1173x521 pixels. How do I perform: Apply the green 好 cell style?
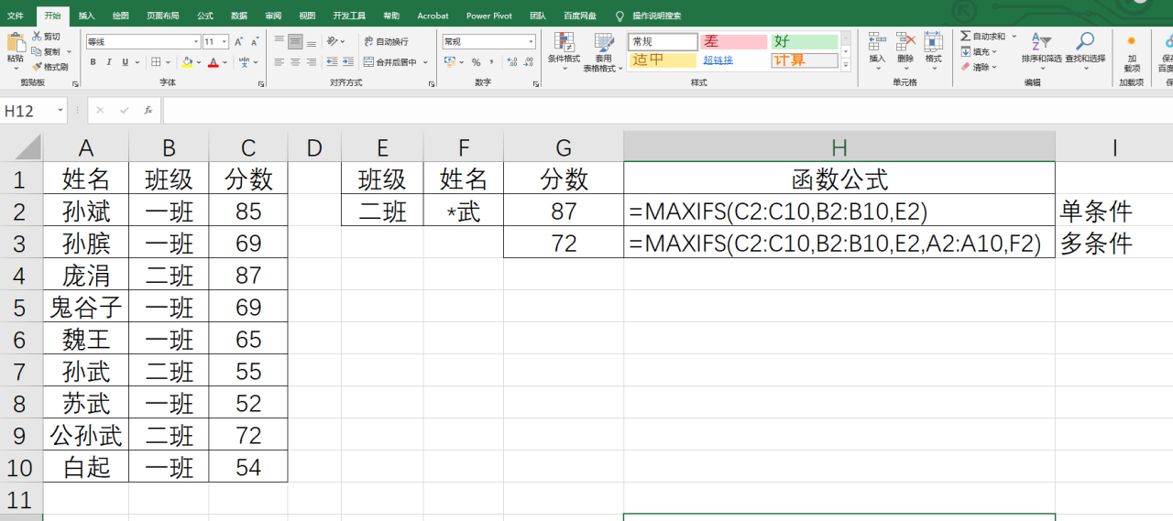tap(805, 42)
